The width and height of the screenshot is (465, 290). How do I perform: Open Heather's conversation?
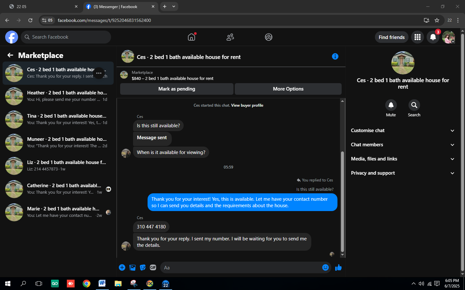[x=58, y=96]
